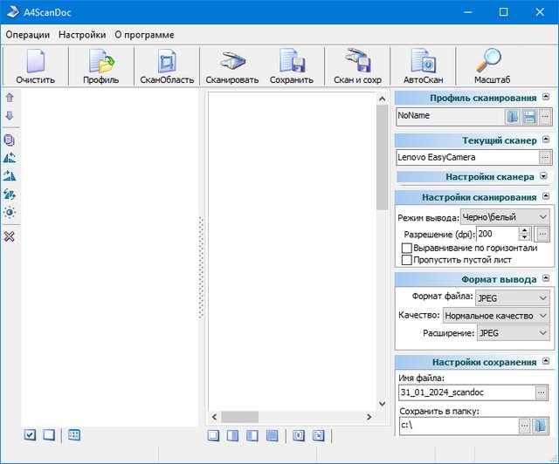Expand the Настройки сканера section
This screenshot has width=559, height=464.
[x=545, y=176]
